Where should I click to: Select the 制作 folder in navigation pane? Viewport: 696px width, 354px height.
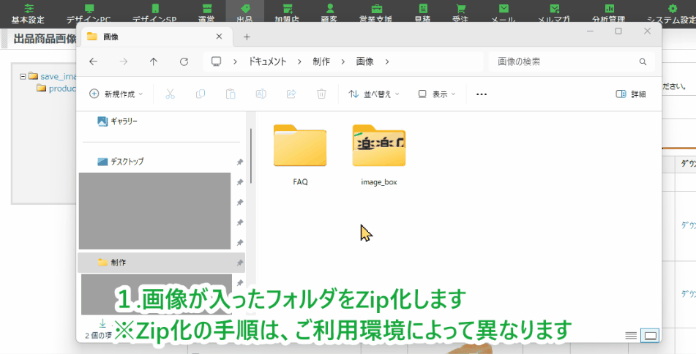click(x=161, y=263)
